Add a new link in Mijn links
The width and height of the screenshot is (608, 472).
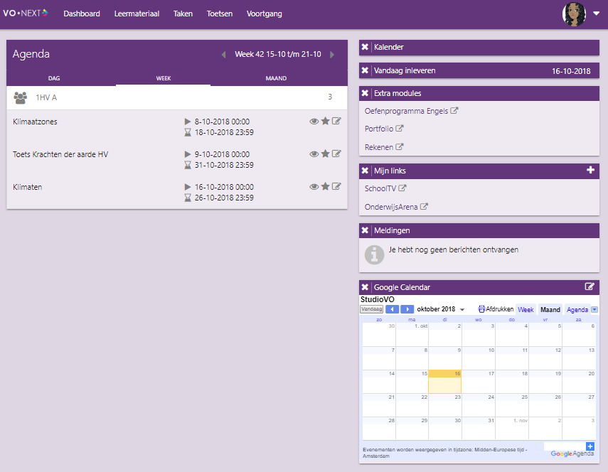pyautogui.click(x=590, y=170)
